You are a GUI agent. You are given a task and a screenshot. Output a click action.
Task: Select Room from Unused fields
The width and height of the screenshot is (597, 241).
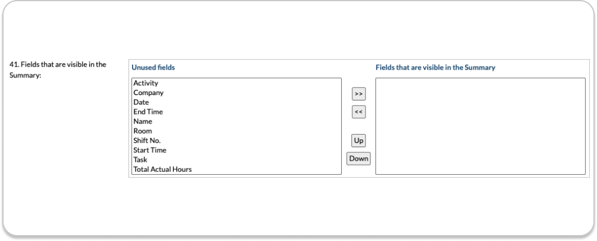coord(143,131)
